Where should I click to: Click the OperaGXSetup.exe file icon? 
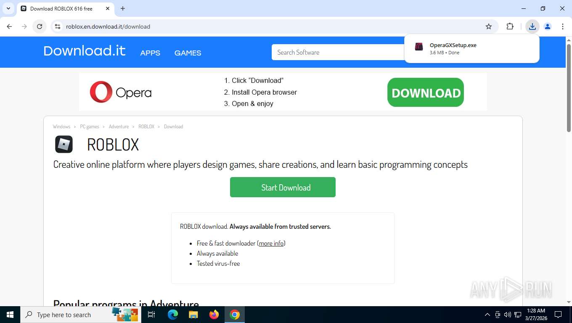point(419,47)
